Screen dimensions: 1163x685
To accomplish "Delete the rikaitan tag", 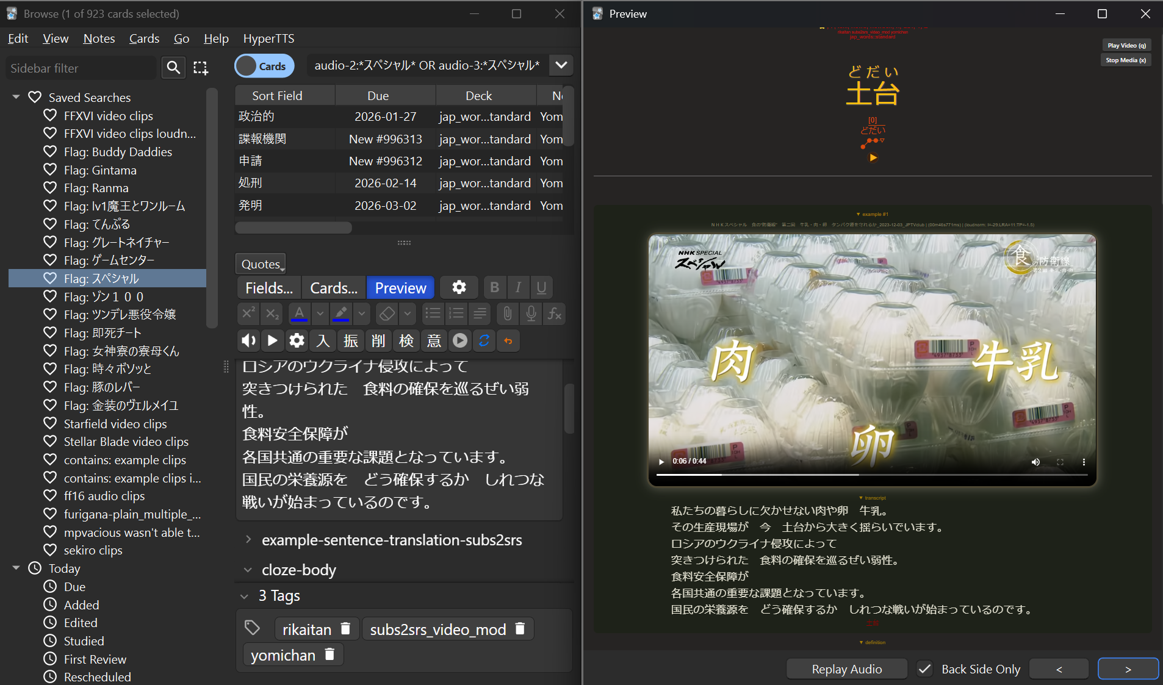I will pyautogui.click(x=345, y=628).
